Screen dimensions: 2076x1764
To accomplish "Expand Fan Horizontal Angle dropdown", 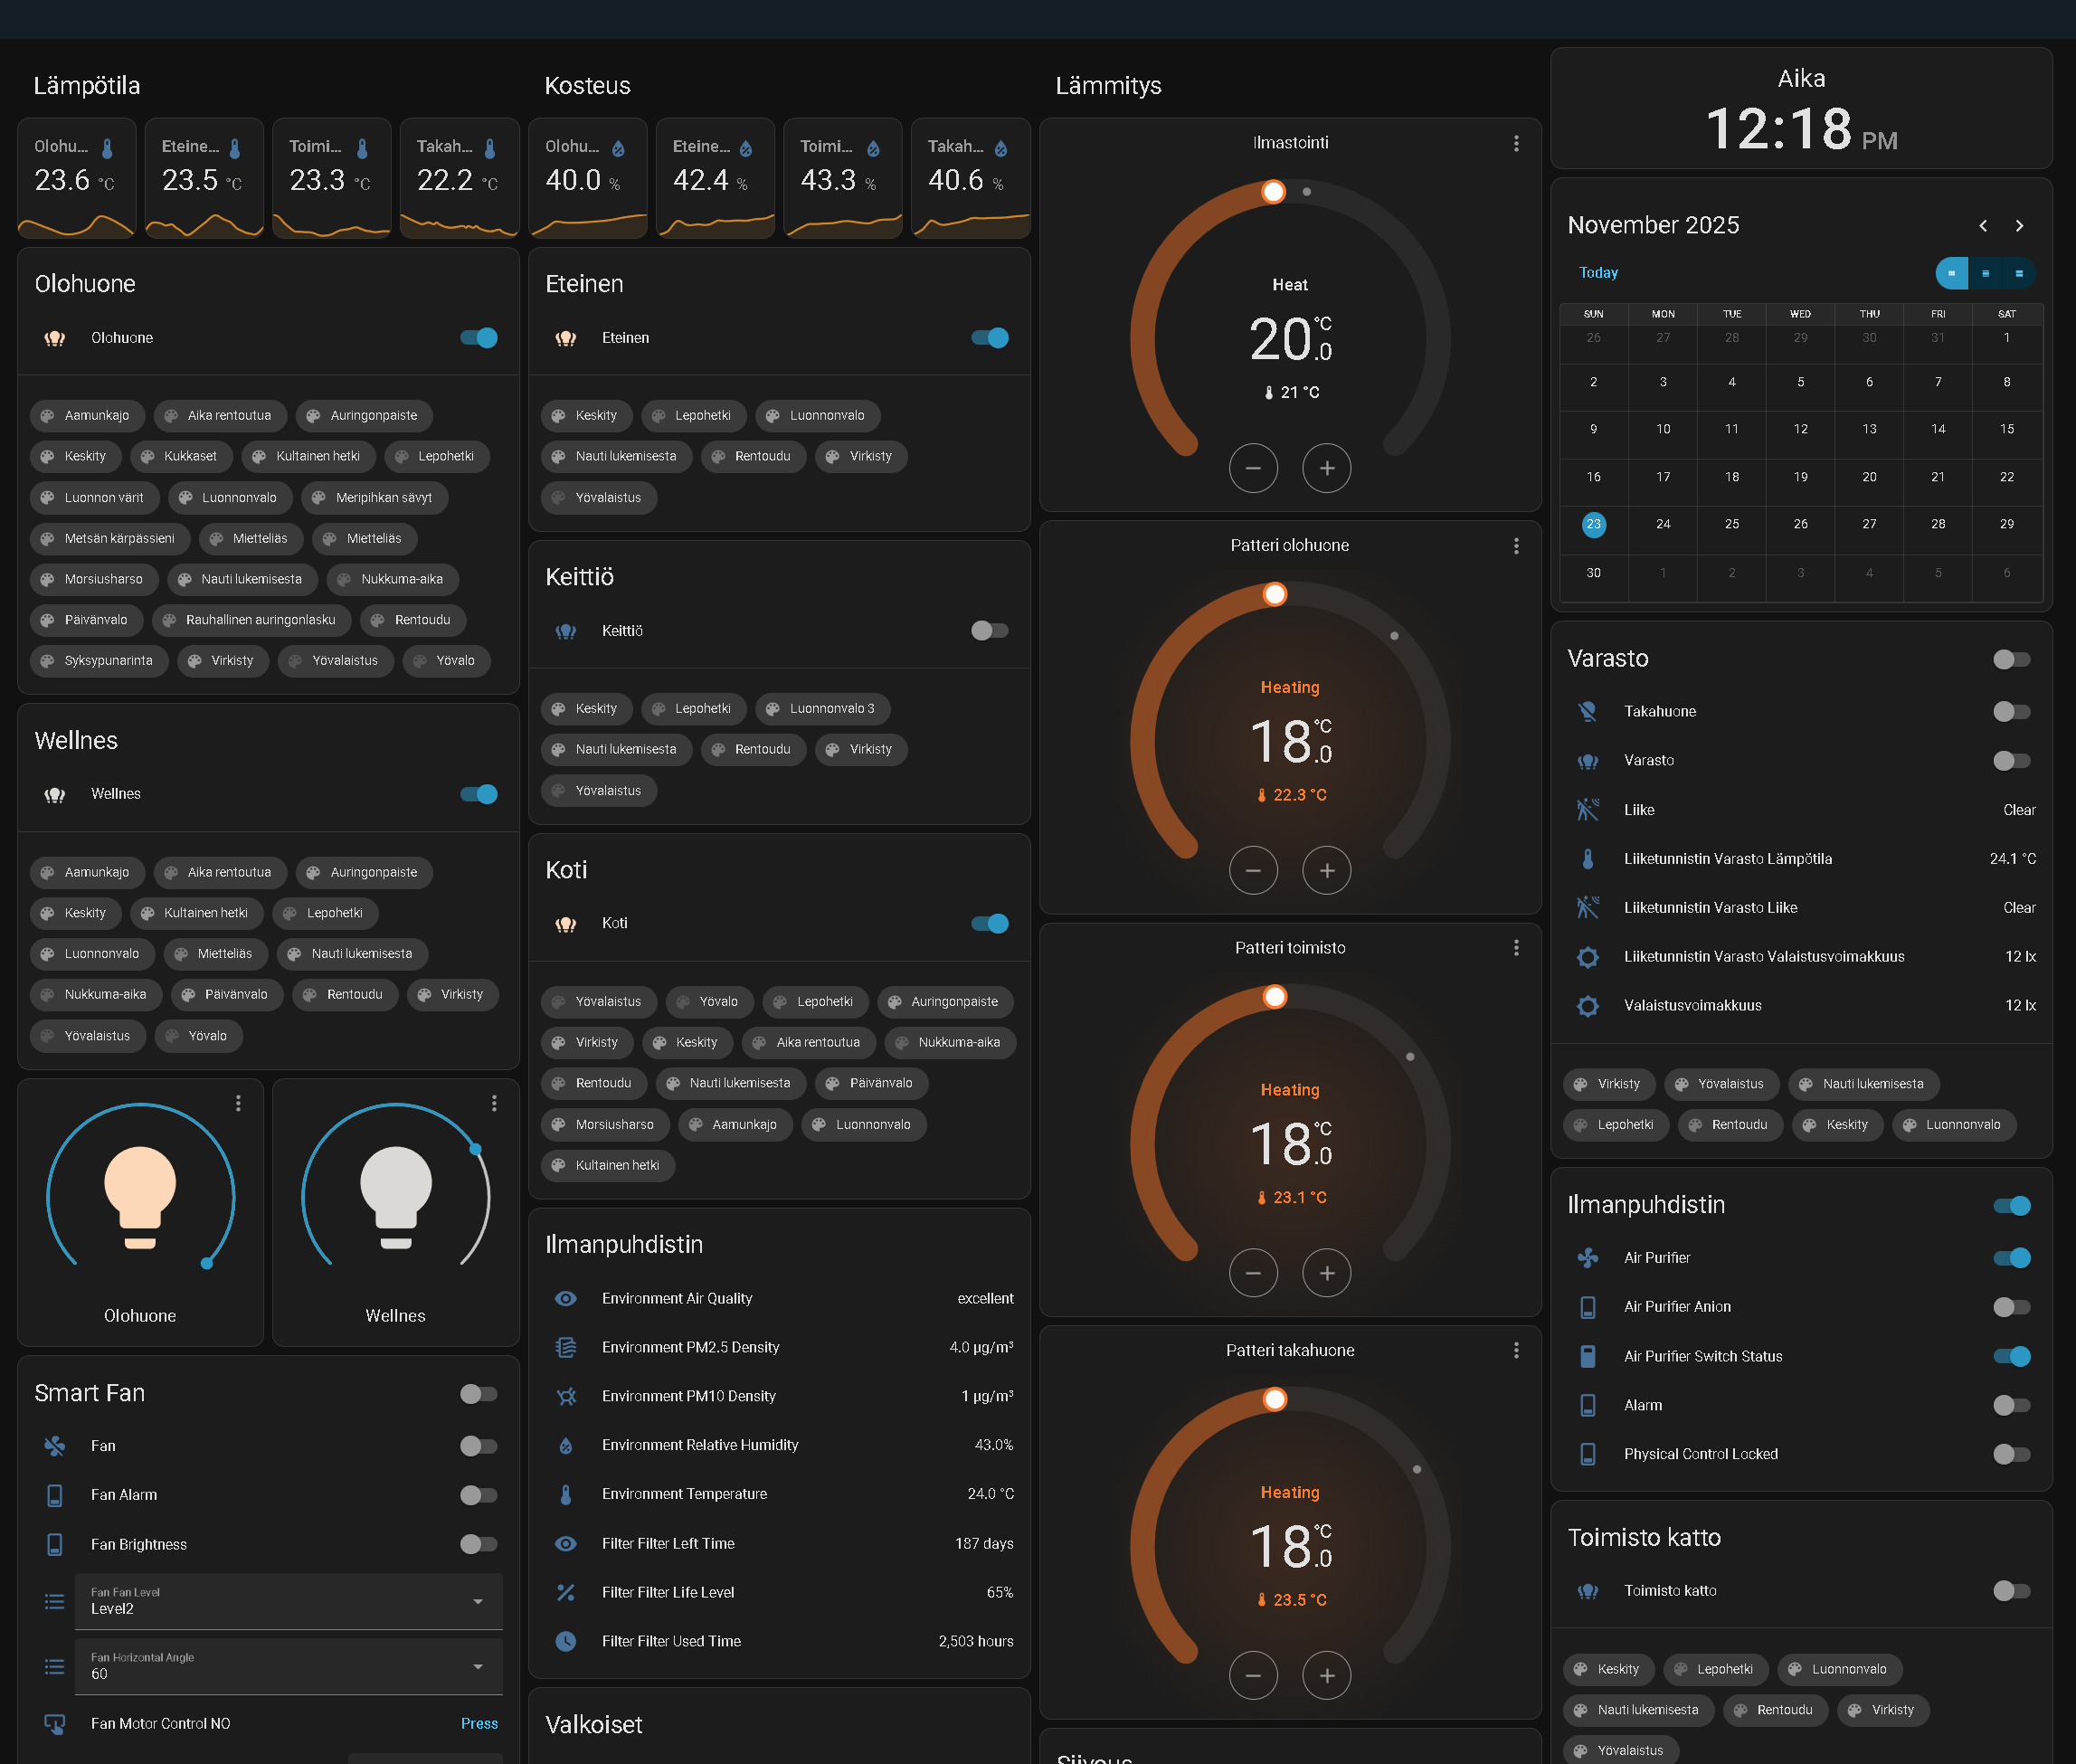I will 288,1666.
